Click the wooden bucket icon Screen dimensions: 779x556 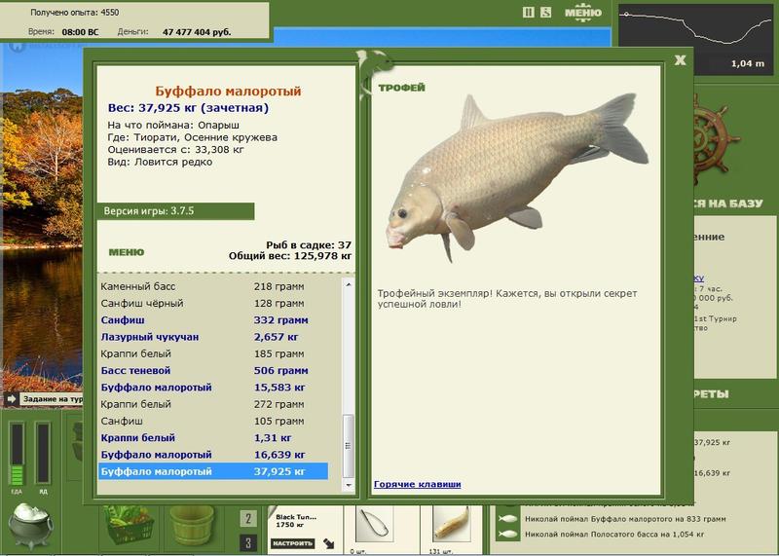pos(192,526)
